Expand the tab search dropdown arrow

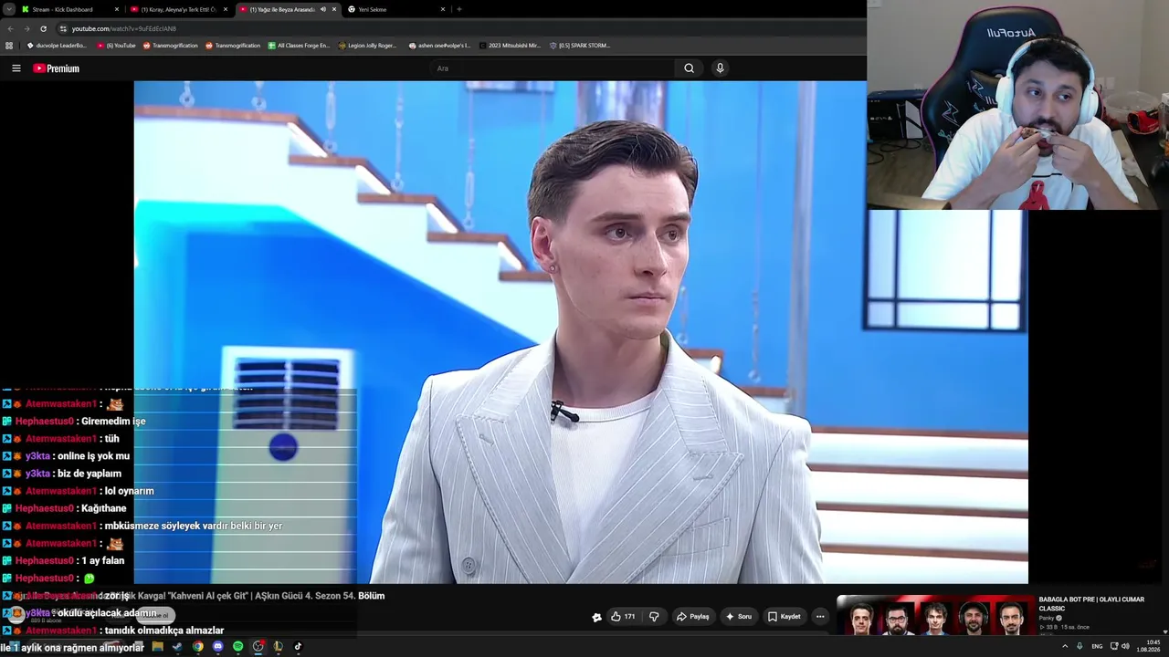point(8,9)
